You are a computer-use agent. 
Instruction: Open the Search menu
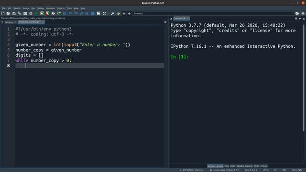pyautogui.click(x=17, y=8)
